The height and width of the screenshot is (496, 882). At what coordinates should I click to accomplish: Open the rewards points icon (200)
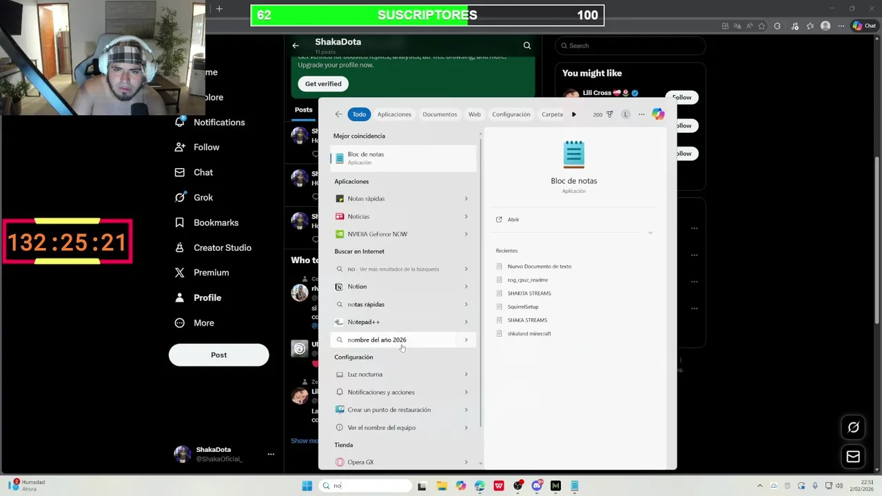coord(603,114)
